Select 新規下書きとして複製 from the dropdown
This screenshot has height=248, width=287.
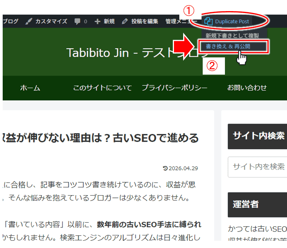coord(232,36)
